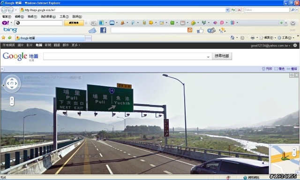Click the Bing logo

point(10,30)
